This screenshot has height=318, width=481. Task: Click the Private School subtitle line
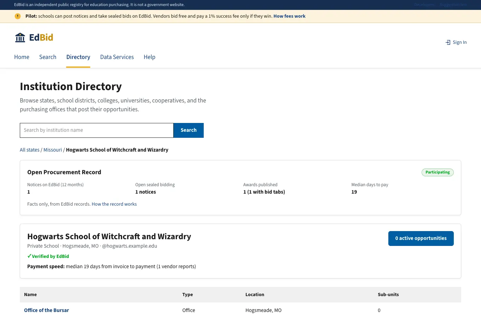[x=92, y=246]
